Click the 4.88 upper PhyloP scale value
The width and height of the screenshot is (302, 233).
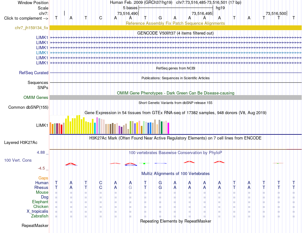point(41,152)
